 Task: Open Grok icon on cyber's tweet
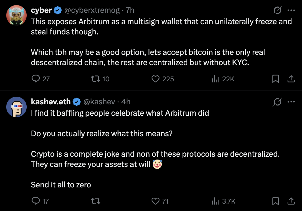277,11
